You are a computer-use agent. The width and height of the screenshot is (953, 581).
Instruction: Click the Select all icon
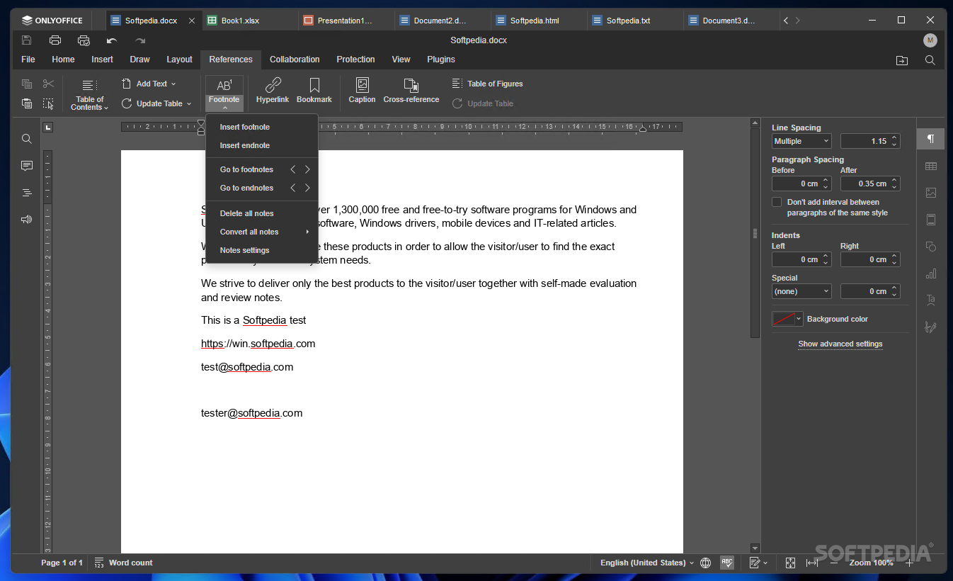pos(48,103)
